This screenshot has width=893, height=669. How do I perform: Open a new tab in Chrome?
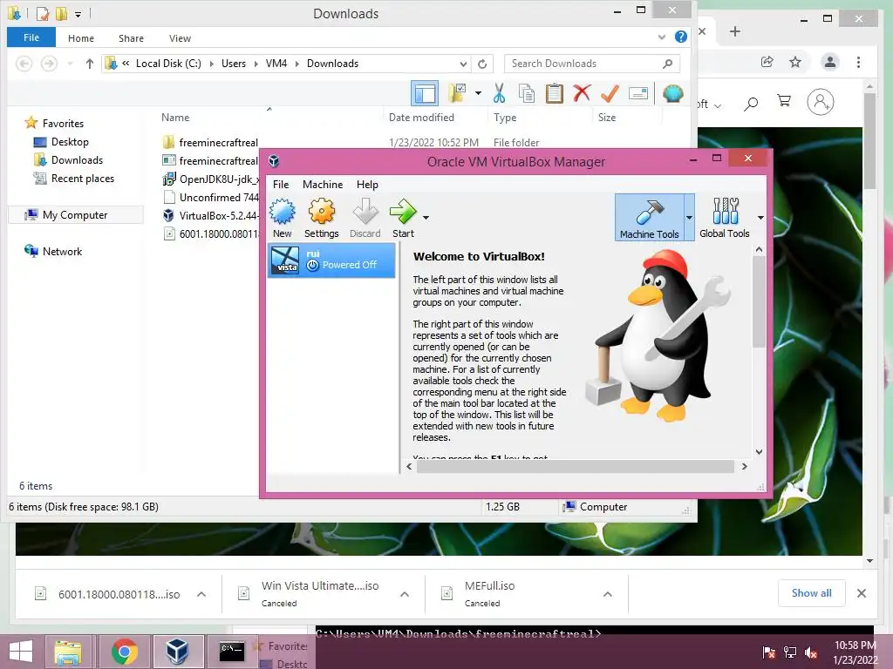click(734, 31)
